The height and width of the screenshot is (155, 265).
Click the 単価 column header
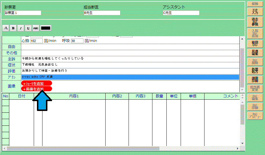(193, 96)
